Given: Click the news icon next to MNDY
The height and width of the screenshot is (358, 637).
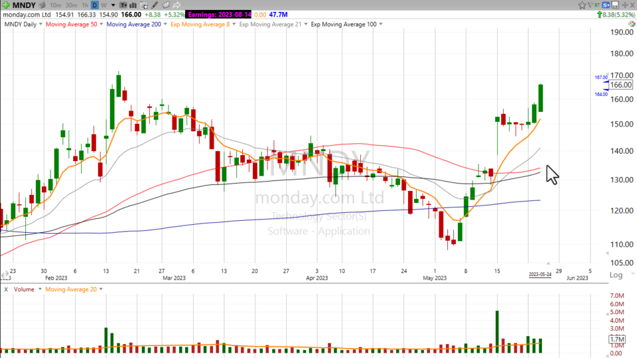Looking at the screenshot, I should click(42, 5).
